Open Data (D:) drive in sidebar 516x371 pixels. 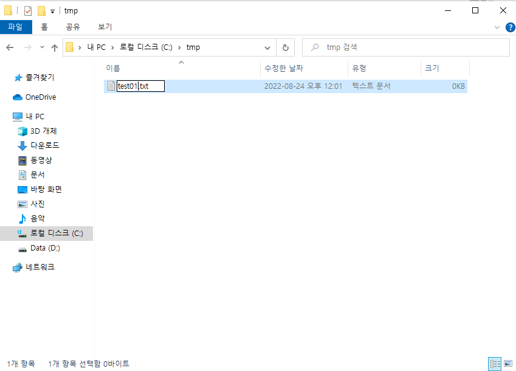45,248
